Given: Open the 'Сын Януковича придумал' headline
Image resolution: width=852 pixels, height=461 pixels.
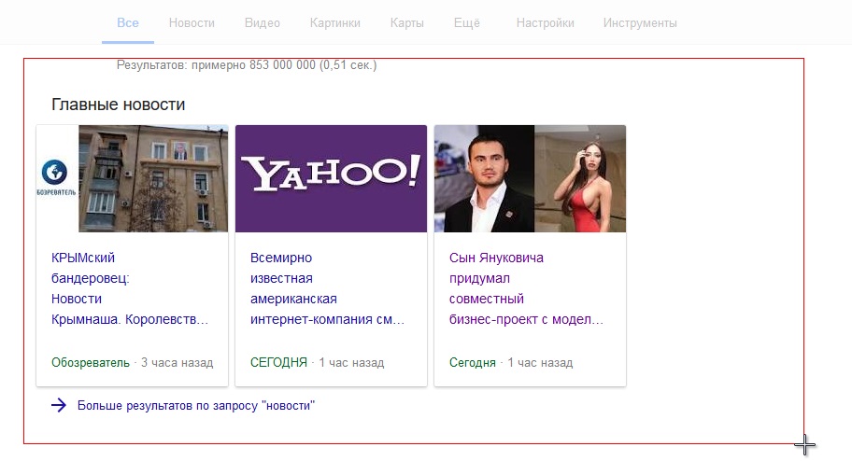Looking at the screenshot, I should [526, 288].
